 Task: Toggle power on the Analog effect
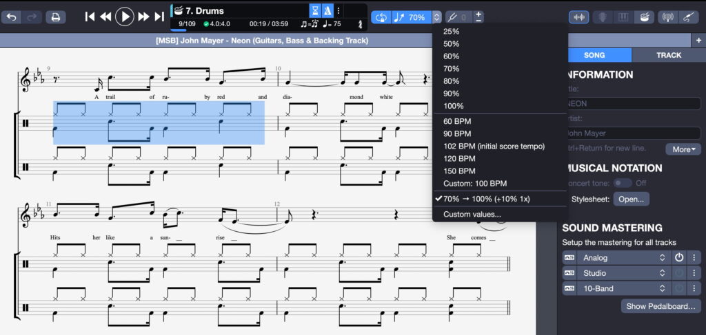coord(679,258)
